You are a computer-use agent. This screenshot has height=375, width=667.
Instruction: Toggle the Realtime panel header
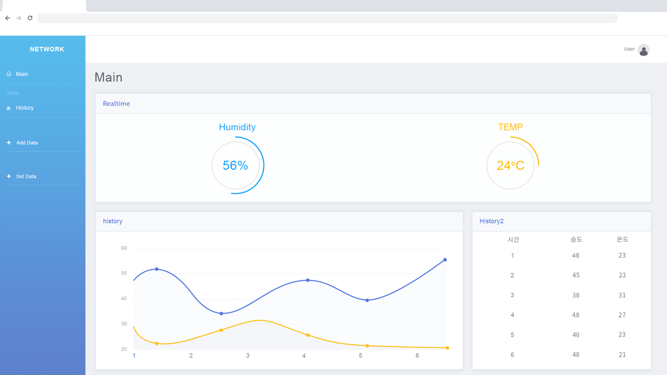116,104
